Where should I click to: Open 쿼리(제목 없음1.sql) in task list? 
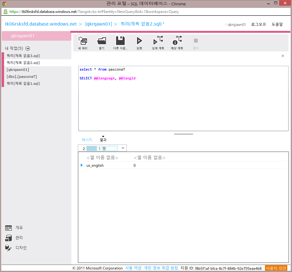click(x=24, y=84)
